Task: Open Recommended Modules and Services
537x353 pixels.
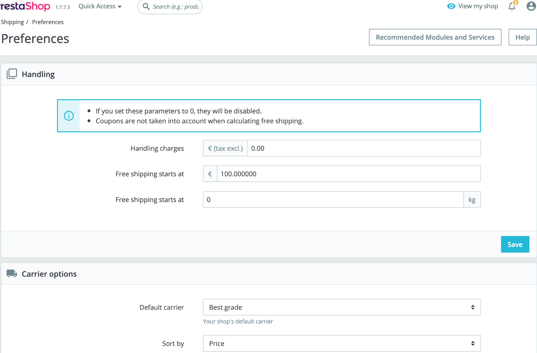Action: pos(435,37)
